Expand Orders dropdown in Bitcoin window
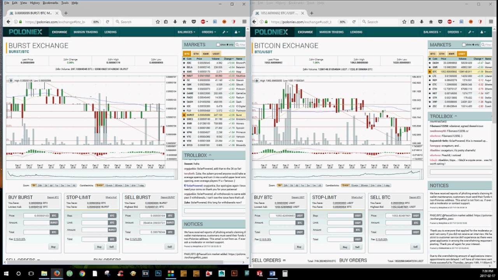Viewport: 498px width, 280px height. 455,32
